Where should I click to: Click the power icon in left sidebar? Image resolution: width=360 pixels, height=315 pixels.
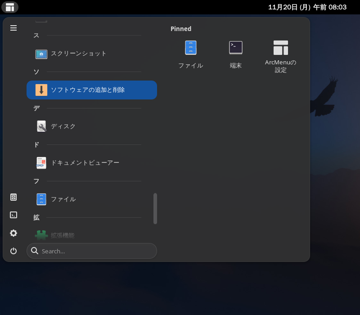pyautogui.click(x=13, y=251)
